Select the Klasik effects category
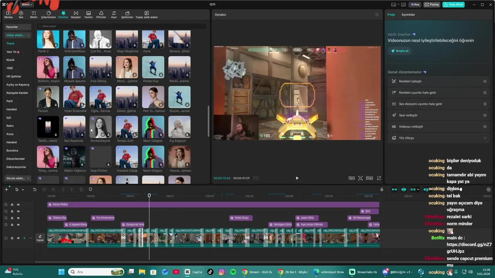Viewport: 495px width, 278px height. [x=10, y=60]
